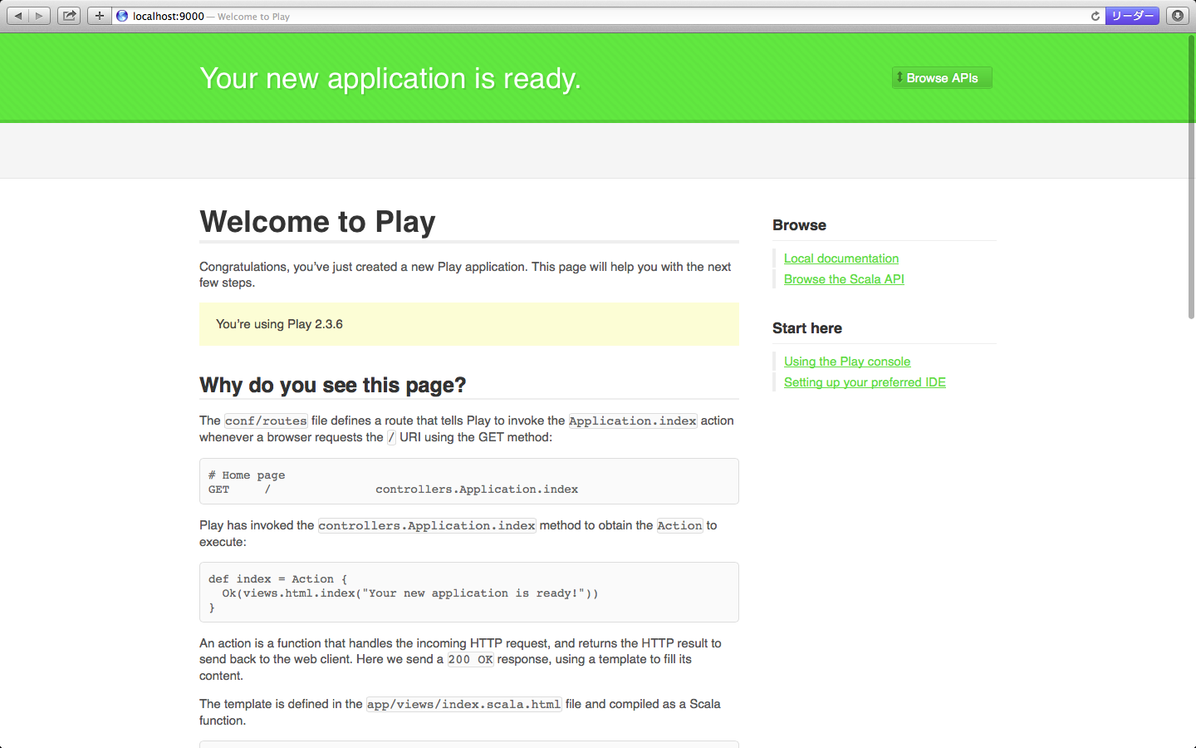1196x748 pixels.
Task: Reload the page using the refresh icon
Action: 1095,16
